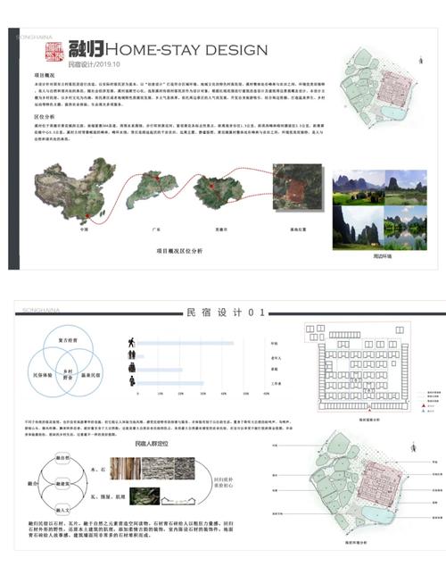
Task: Click the lower site environment plan
Action: pos(359,481)
